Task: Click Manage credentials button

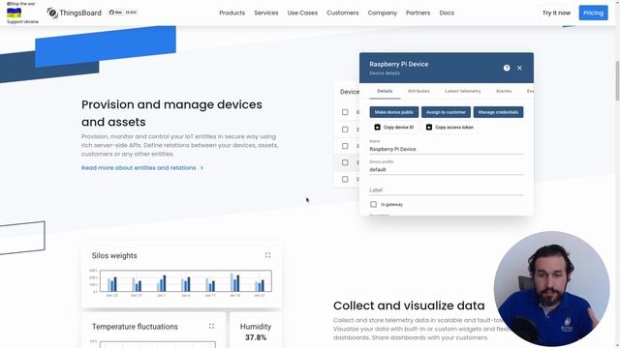Action: click(x=498, y=112)
